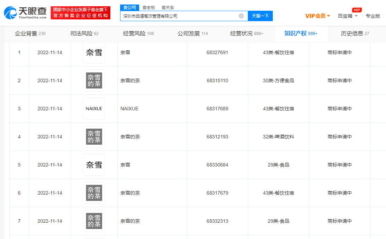Switch to the 司法风险 tab

click(84, 33)
